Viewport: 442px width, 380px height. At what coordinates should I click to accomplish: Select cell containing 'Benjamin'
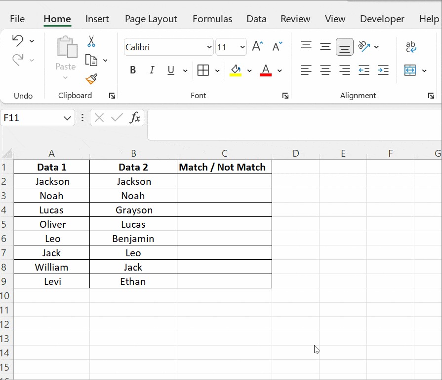pyautogui.click(x=133, y=239)
